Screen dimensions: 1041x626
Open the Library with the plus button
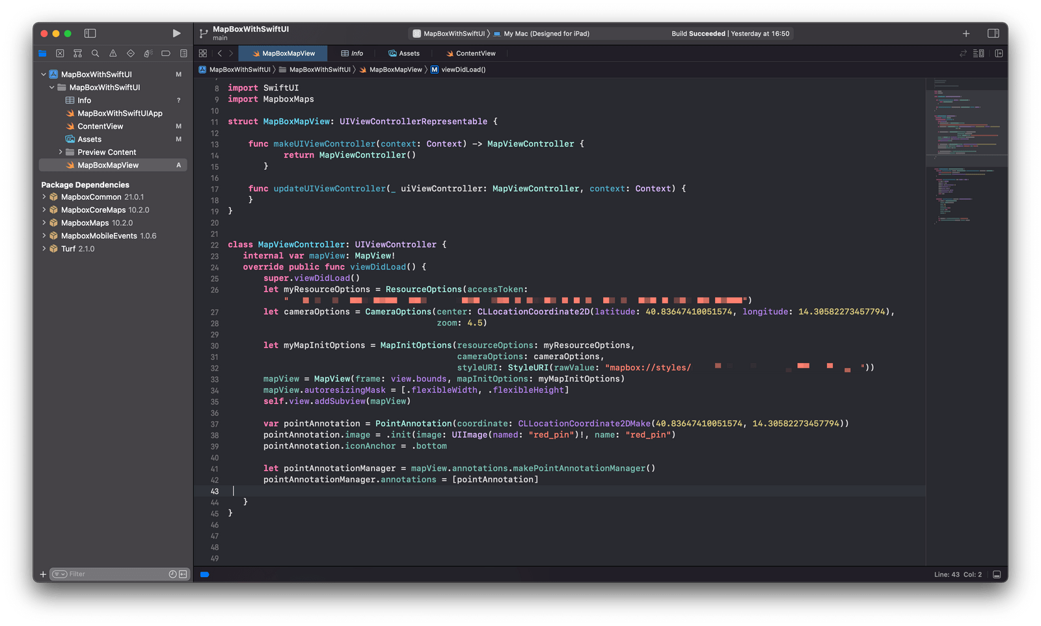[x=966, y=33]
